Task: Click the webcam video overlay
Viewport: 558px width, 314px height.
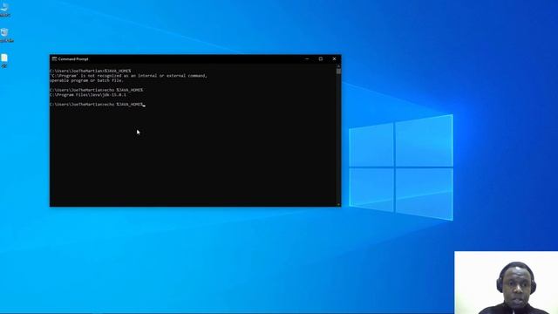Action: [506, 283]
